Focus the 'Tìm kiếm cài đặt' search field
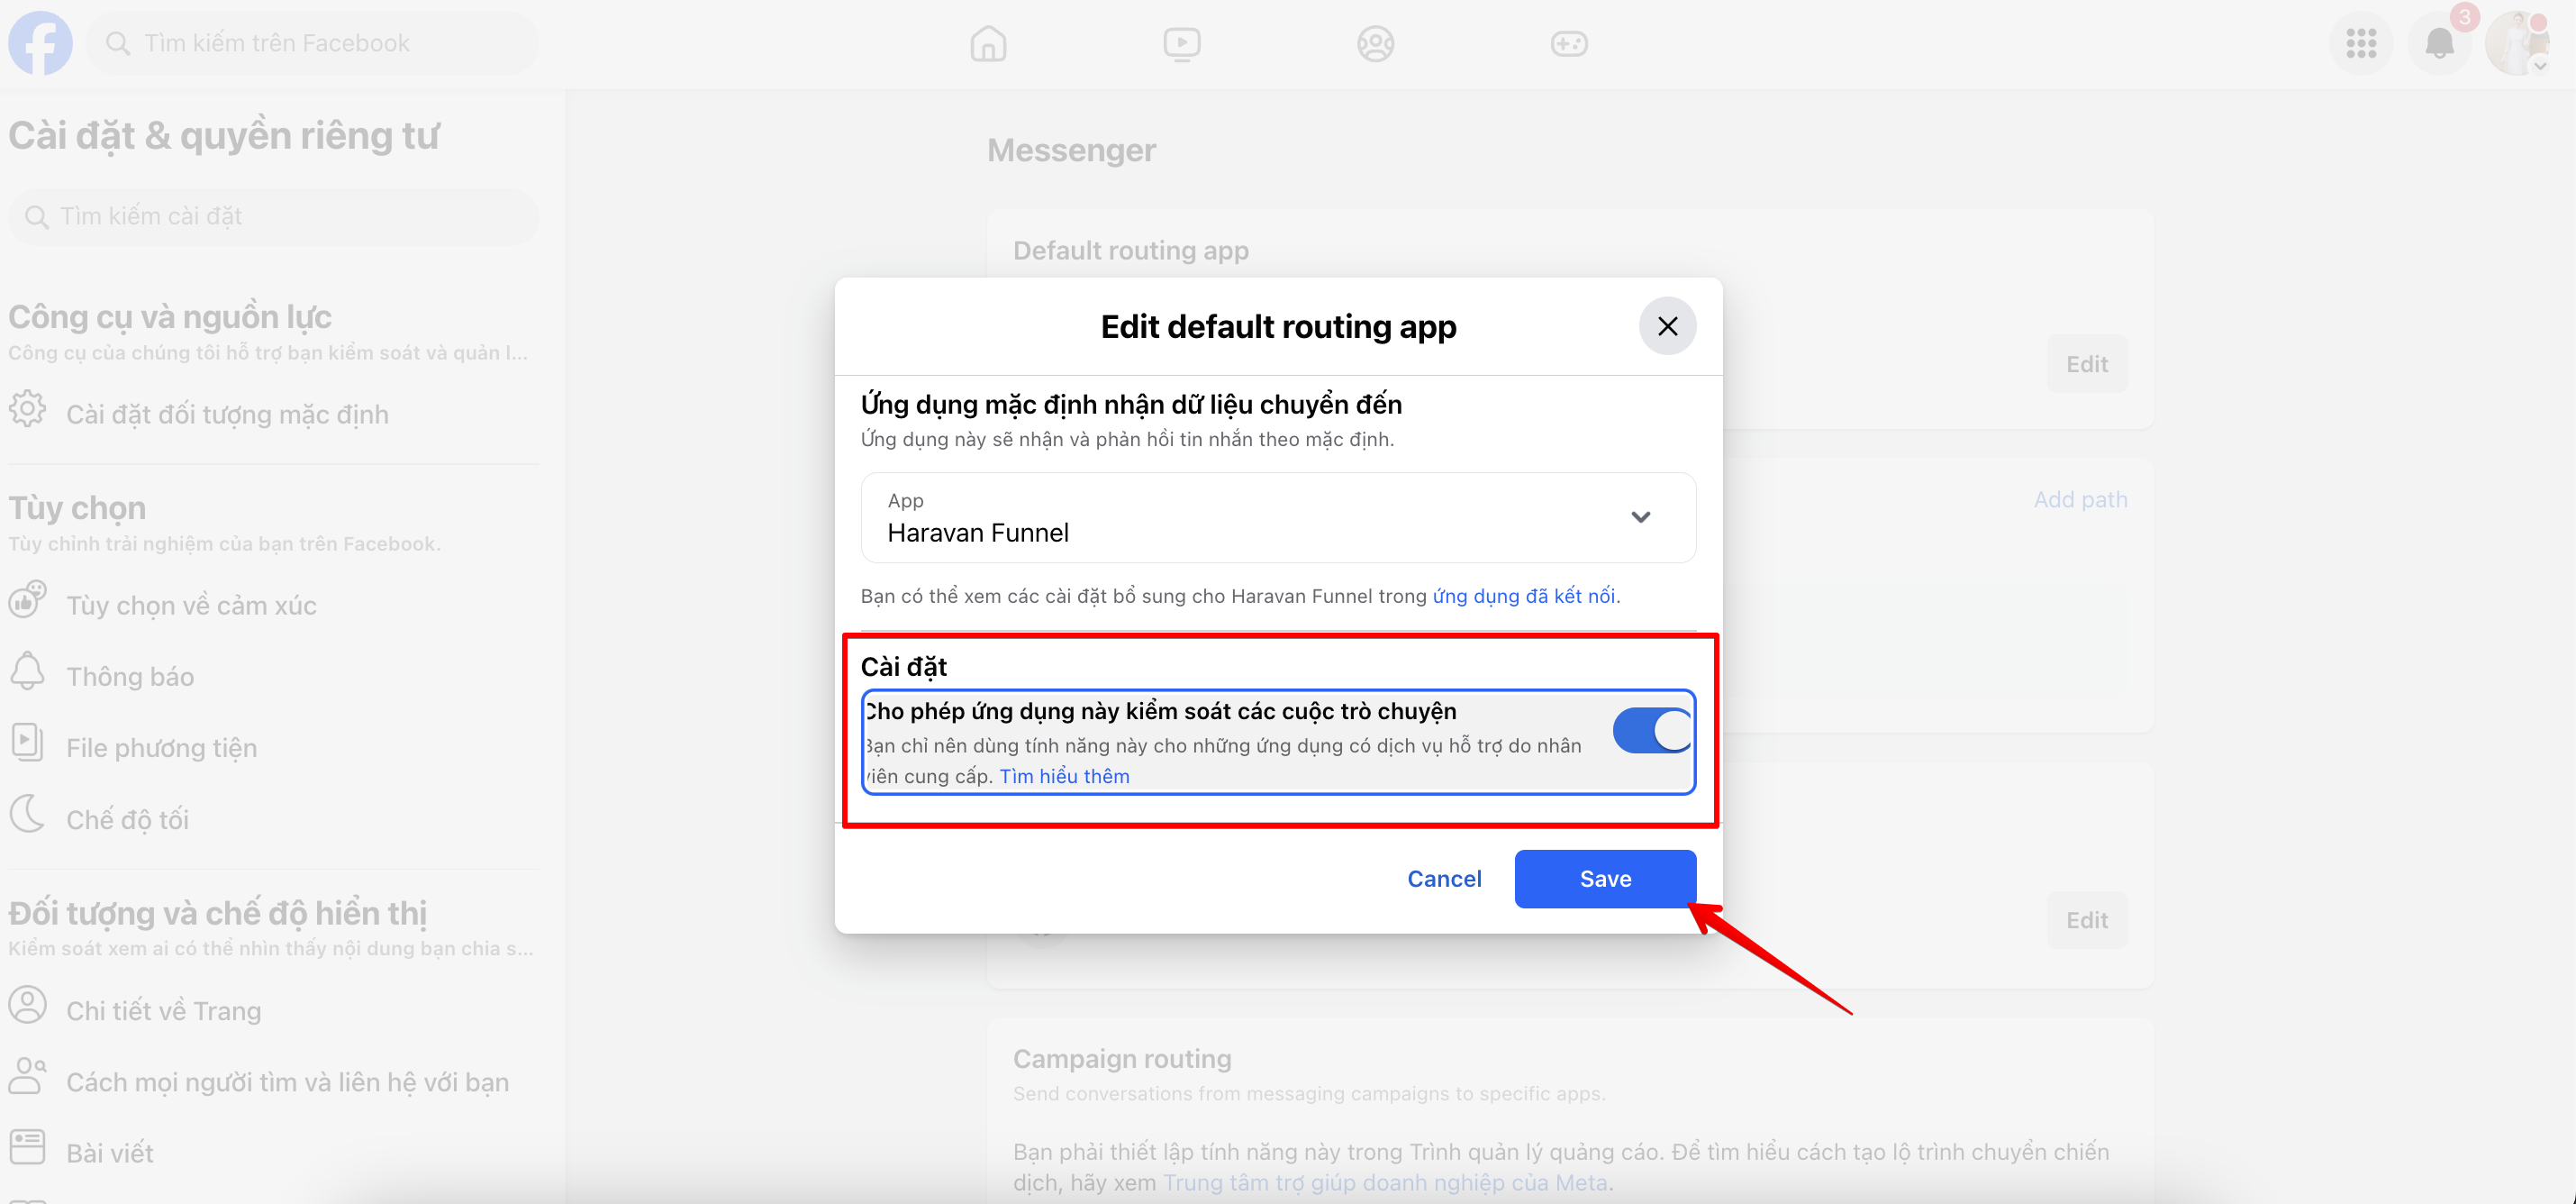This screenshot has width=2576, height=1204. [x=273, y=216]
